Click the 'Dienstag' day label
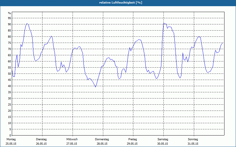The width and height of the screenshot is (236, 147). (41, 139)
